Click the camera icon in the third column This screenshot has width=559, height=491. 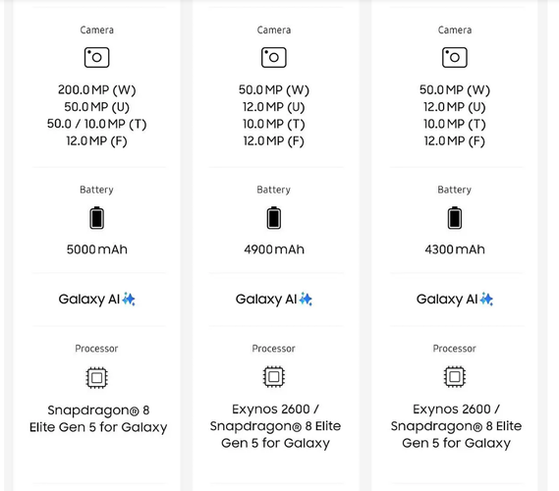click(x=455, y=57)
